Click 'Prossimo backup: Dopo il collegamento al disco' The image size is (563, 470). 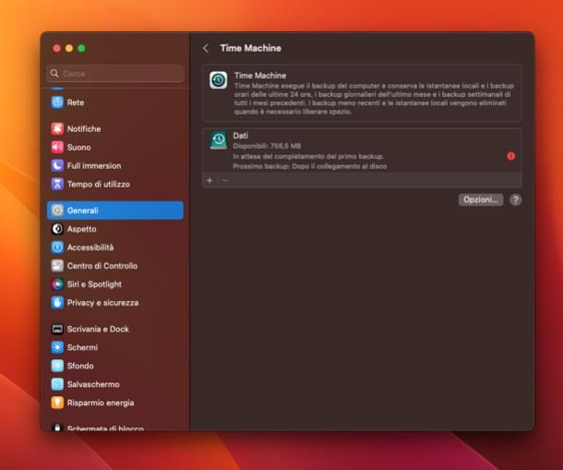click(x=309, y=166)
